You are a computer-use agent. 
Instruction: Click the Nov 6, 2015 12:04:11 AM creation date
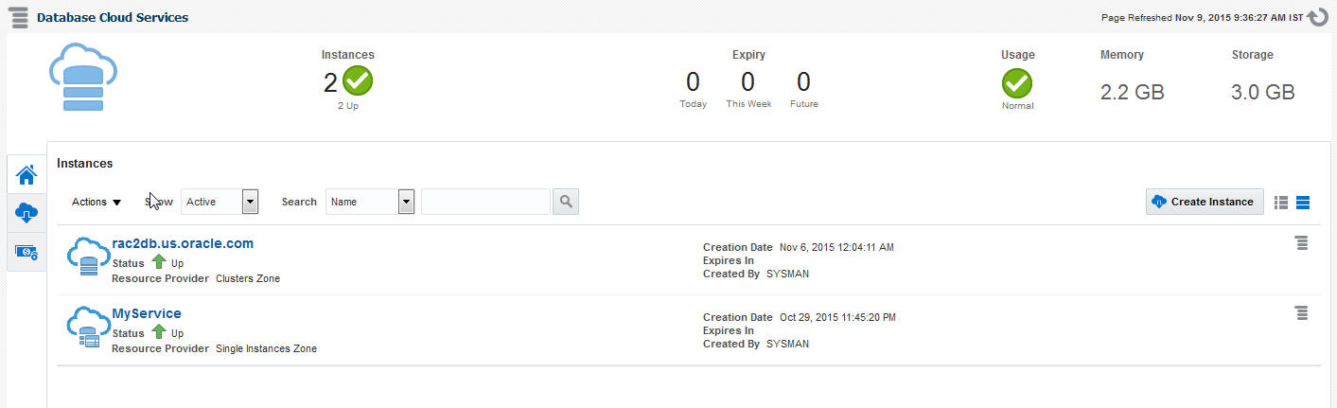pos(836,247)
